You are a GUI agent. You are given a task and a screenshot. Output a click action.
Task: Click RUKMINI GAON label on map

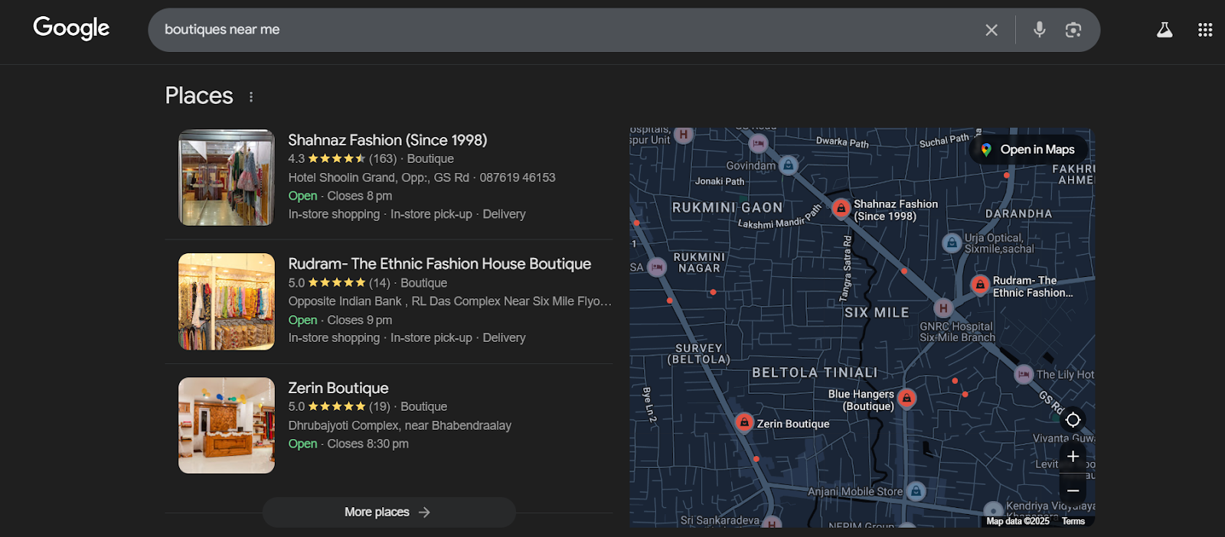tap(727, 207)
